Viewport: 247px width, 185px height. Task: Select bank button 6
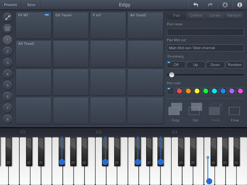7,97
